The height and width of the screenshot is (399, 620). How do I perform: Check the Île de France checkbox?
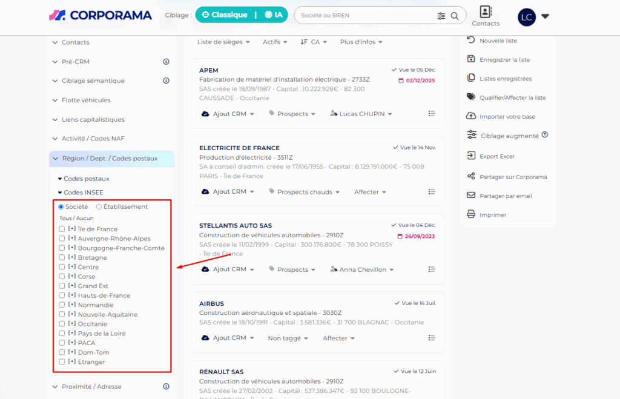[x=62, y=229]
